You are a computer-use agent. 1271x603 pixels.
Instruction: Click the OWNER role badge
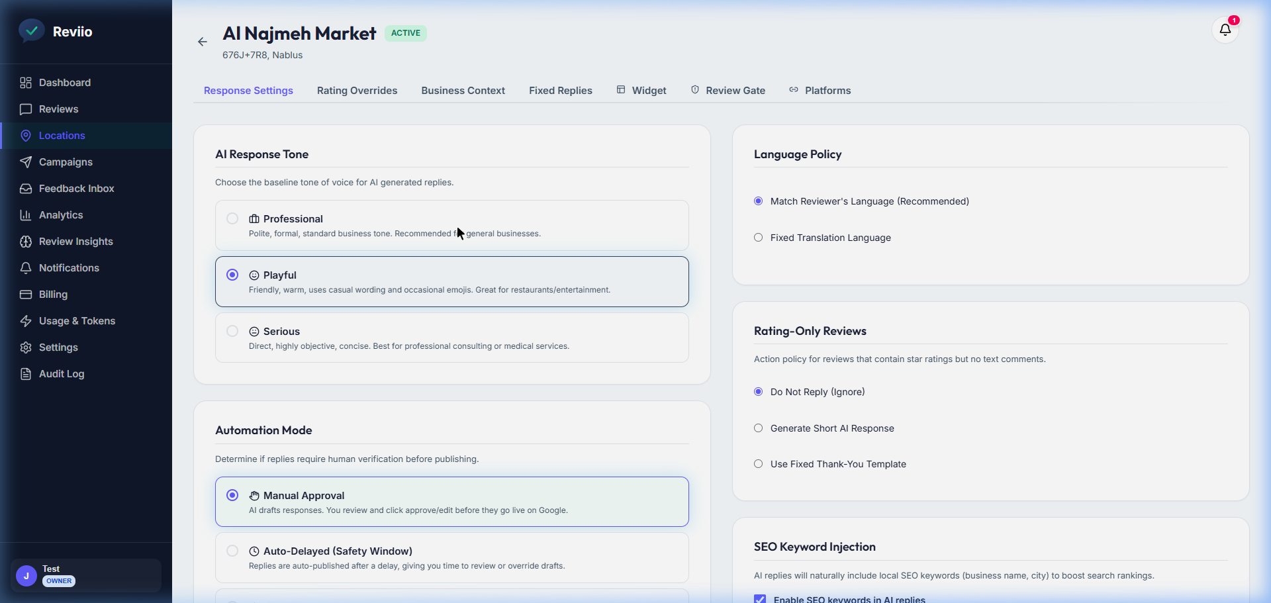tap(59, 581)
